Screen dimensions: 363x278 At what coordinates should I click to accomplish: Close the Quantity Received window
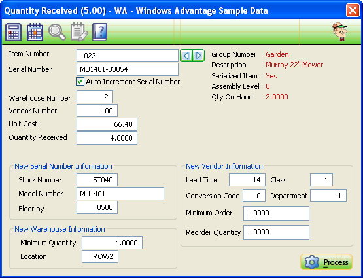click(353, 10)
